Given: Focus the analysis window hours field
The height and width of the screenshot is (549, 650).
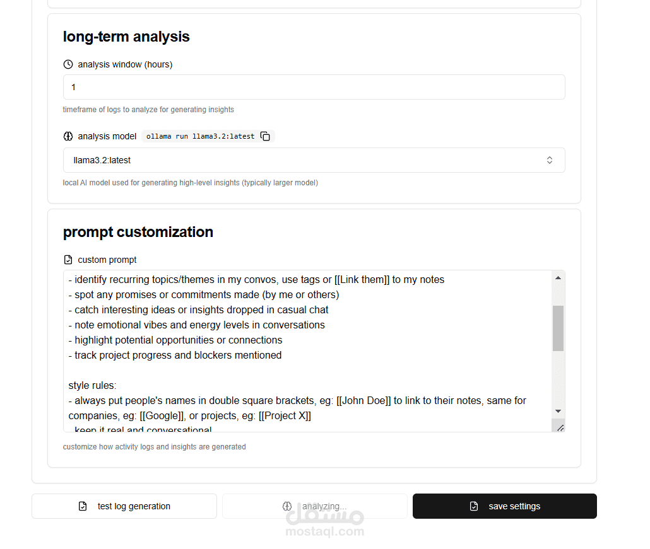Looking at the screenshot, I should 314,87.
